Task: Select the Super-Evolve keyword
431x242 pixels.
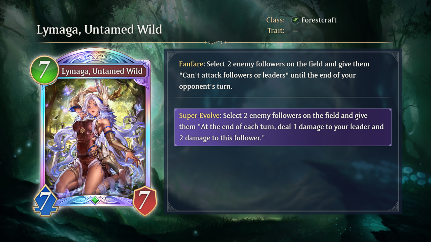Action: [199, 115]
